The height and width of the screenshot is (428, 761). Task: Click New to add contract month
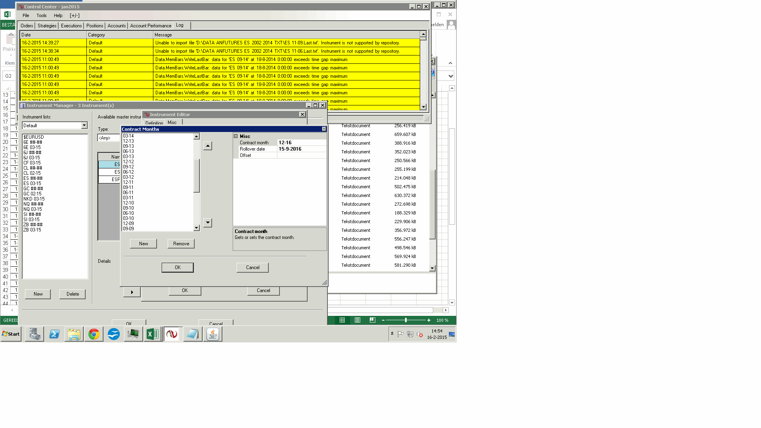click(143, 244)
